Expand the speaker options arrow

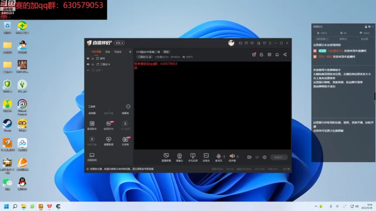[238, 157]
